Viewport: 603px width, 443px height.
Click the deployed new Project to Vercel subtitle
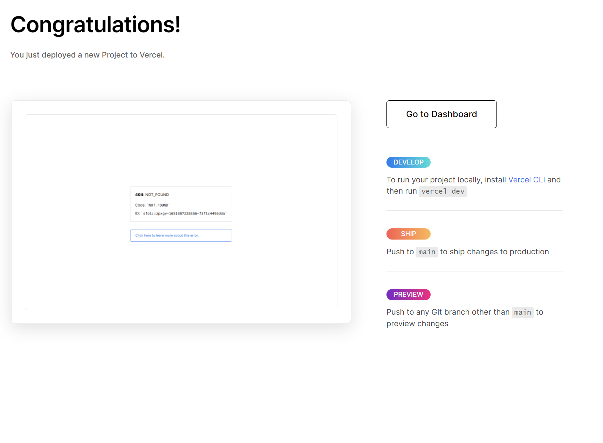pyautogui.click(x=87, y=55)
